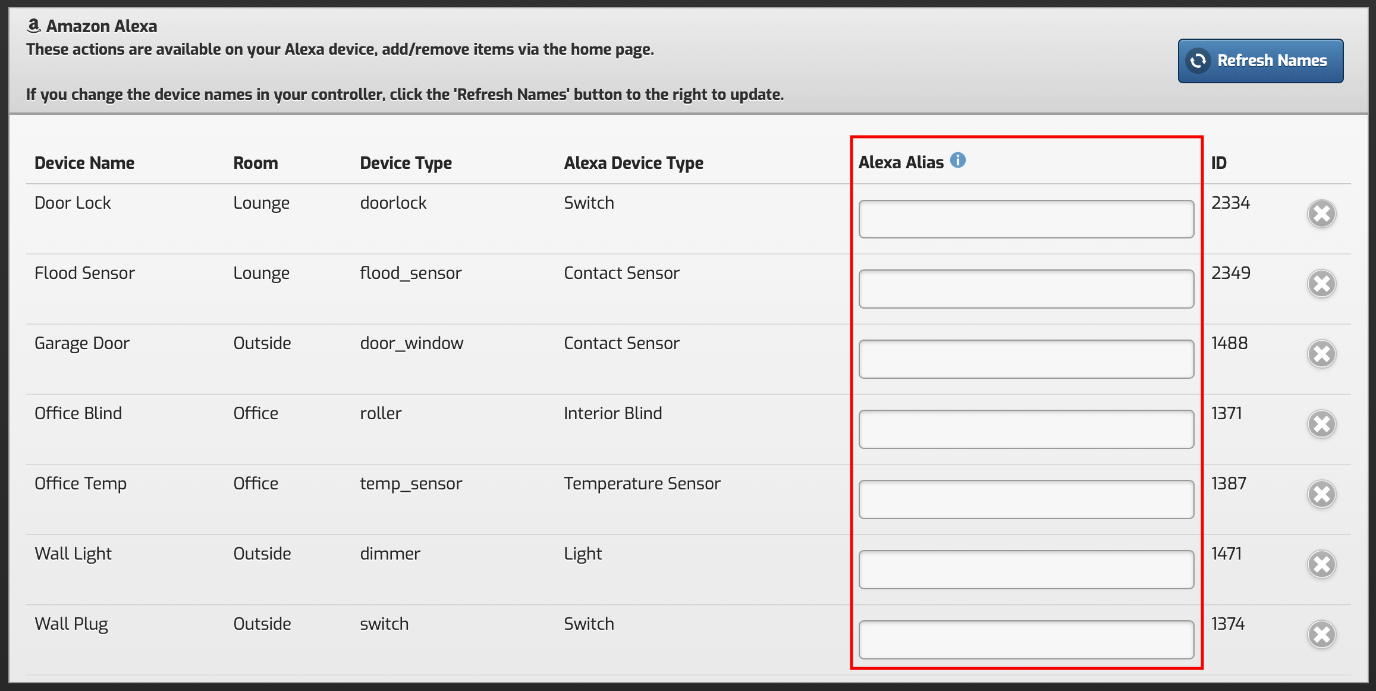
Task: Click the Alexa Alias info icon
Action: [957, 161]
